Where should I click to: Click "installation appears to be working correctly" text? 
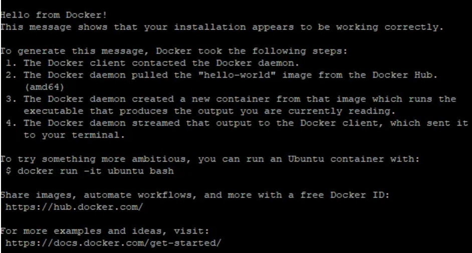[x=309, y=27]
